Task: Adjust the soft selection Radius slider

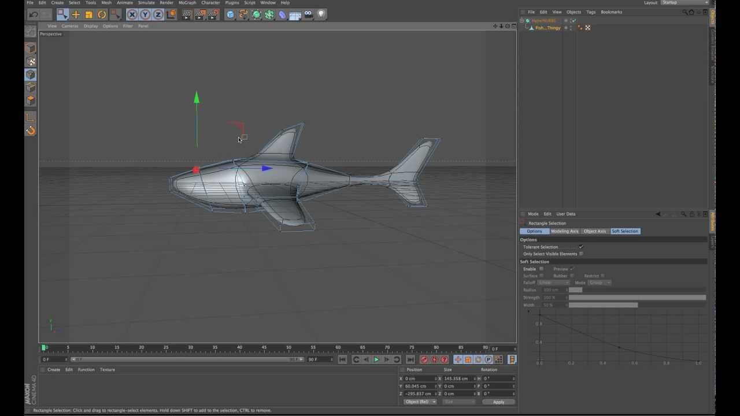Action: 637,290
